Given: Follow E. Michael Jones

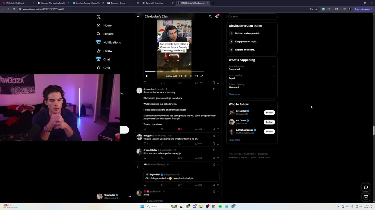Looking at the screenshot, I should 269,132.
